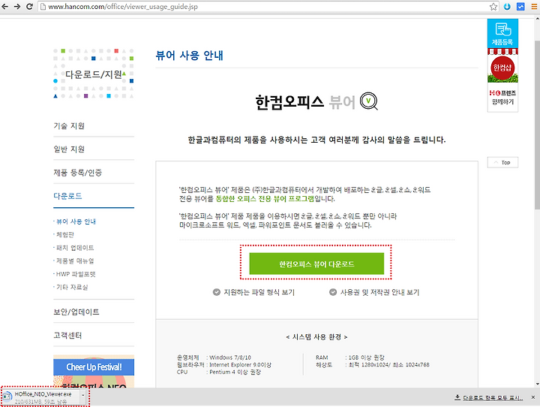Select the 기타 자료실 submenu item
Image resolution: width=540 pixels, height=407 pixels.
pos(72,287)
